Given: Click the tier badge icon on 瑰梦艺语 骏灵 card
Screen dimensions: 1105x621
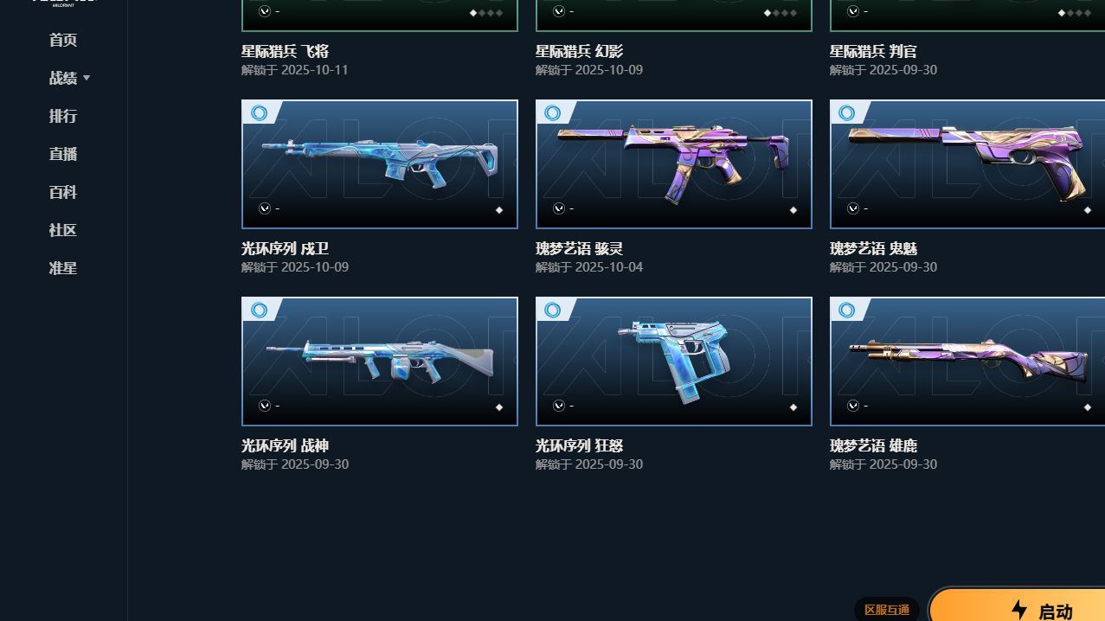Looking at the screenshot, I should coord(553,112).
